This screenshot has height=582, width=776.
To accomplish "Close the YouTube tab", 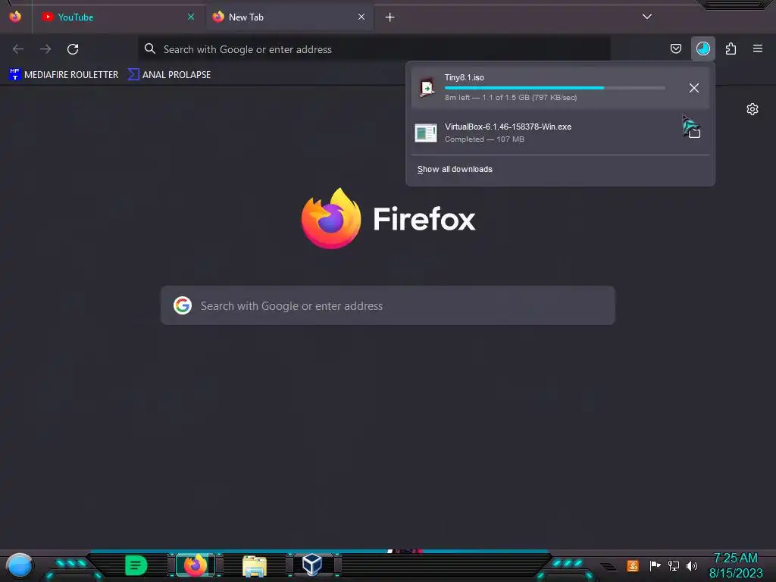I will (191, 17).
